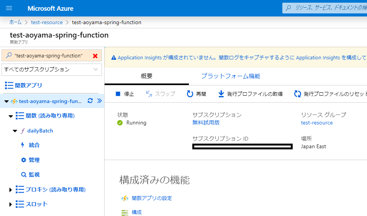Select the スロット tree item
This screenshot has height=216, width=367.
click(36, 204)
